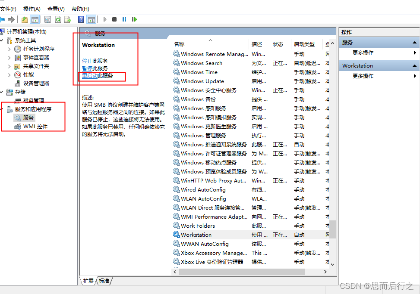Switch to the 扩展 tab
This screenshot has height=294, width=420.
pos(88,281)
